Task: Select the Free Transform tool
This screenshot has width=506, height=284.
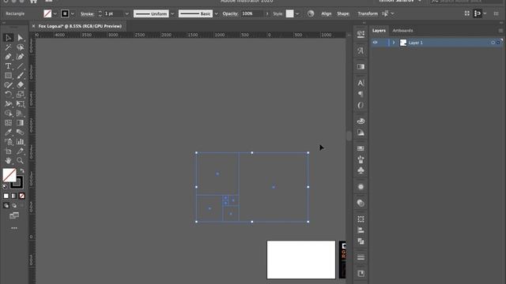Action: click(20, 103)
